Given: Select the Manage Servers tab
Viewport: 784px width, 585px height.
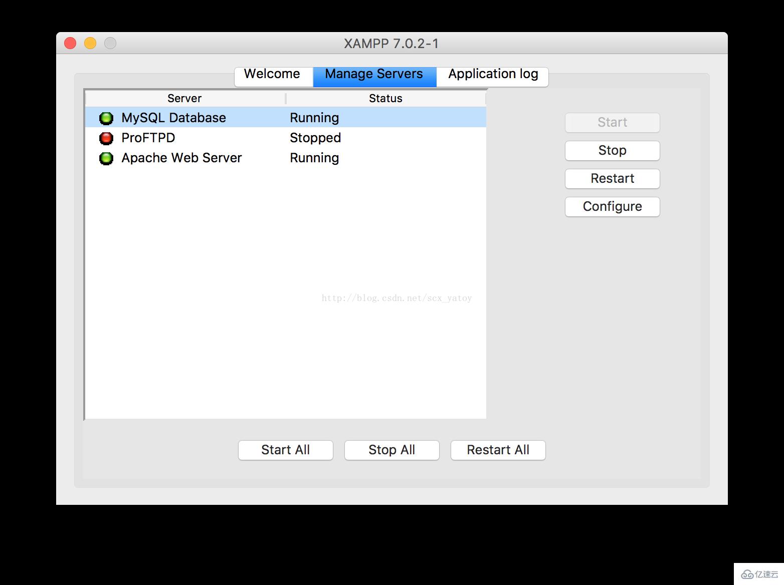Looking at the screenshot, I should (374, 77).
